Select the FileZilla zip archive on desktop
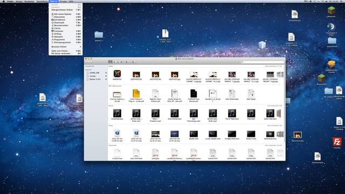Screen dimensions: 345x194 click(x=165, y=33)
